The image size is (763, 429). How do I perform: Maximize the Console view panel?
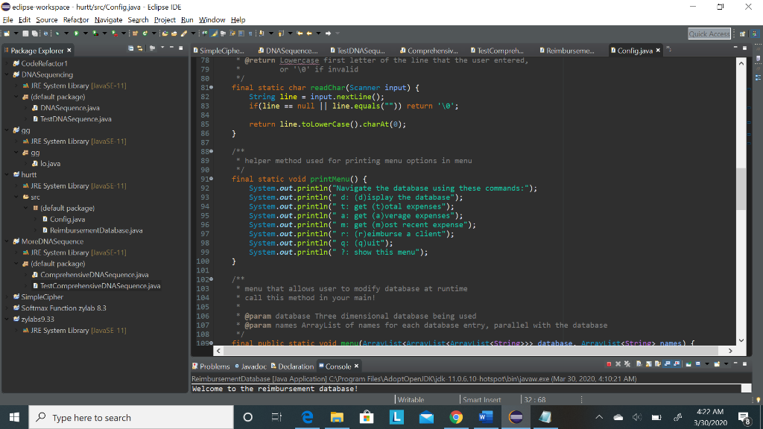pyautogui.click(x=744, y=363)
